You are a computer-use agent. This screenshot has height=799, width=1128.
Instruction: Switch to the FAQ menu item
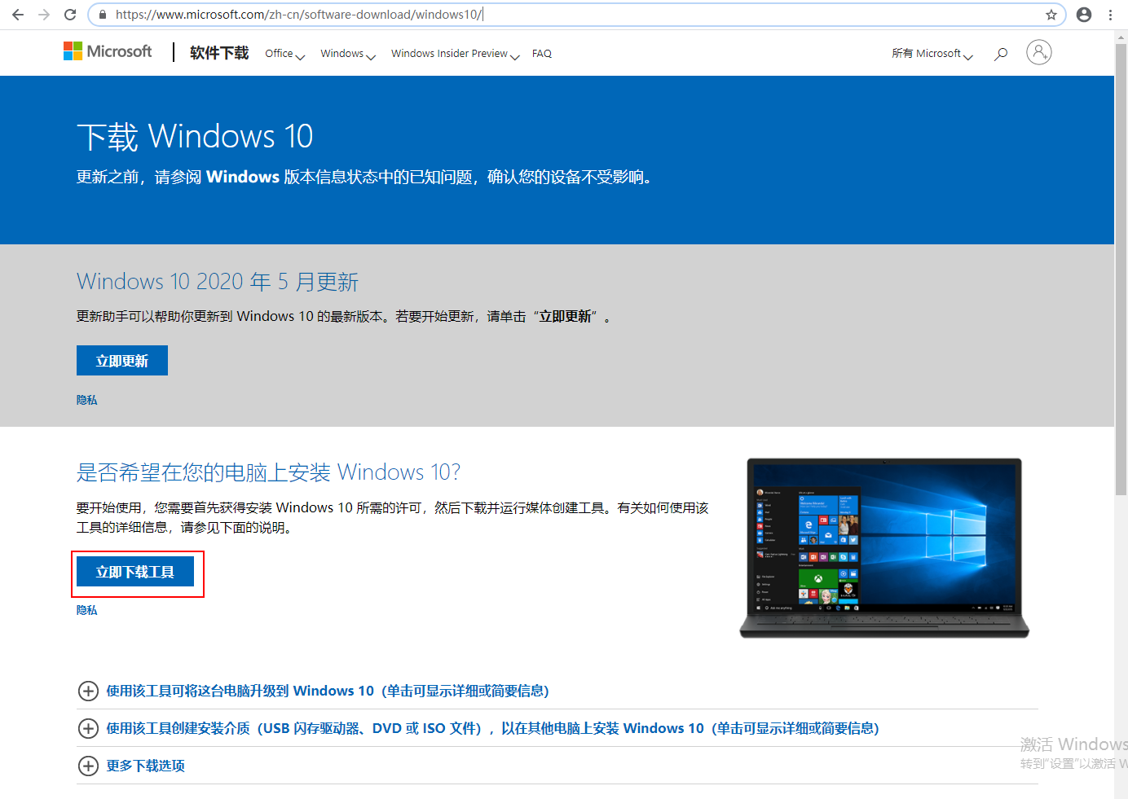541,53
